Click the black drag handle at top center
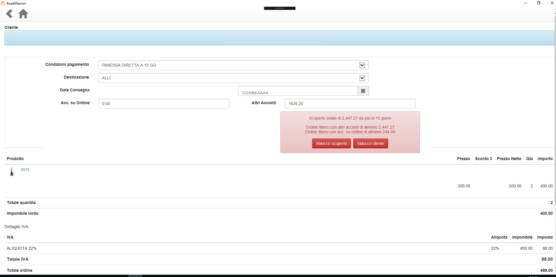The width and height of the screenshot is (556, 277). pos(279,8)
